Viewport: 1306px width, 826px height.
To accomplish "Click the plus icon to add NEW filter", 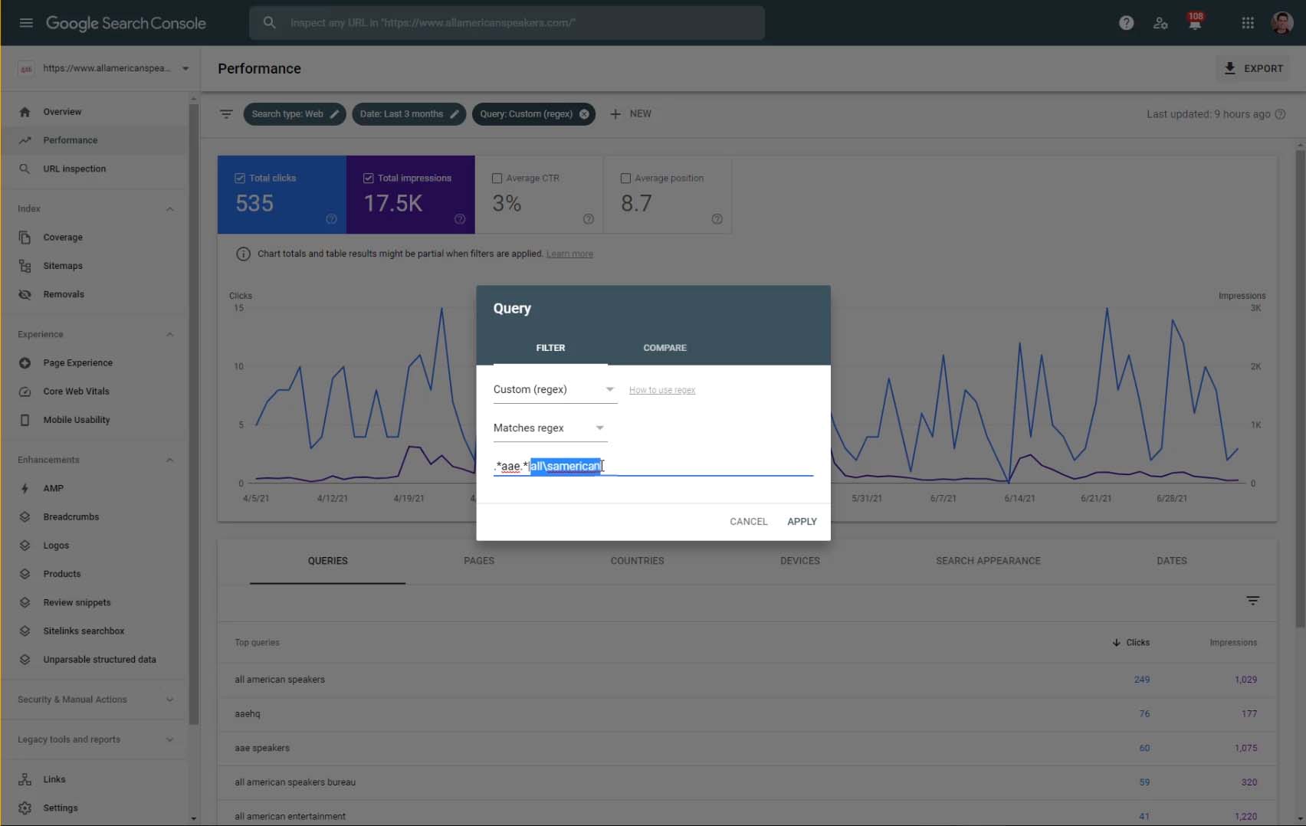I will pyautogui.click(x=615, y=114).
